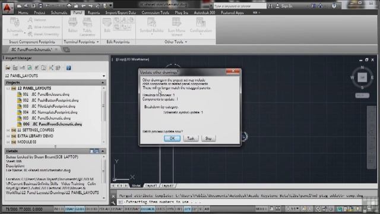Viewport: 380px width, 214px height.
Task: Toggle ORTHO mode in status bar
Action: [x=91, y=209]
